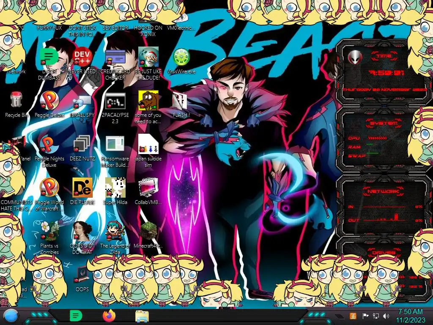
Task: Open the DIE PLEASE De icon
Action: click(x=82, y=187)
